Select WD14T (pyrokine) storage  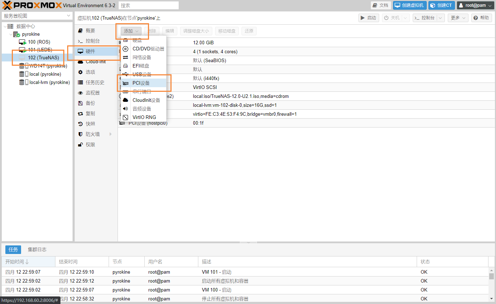pos(48,66)
